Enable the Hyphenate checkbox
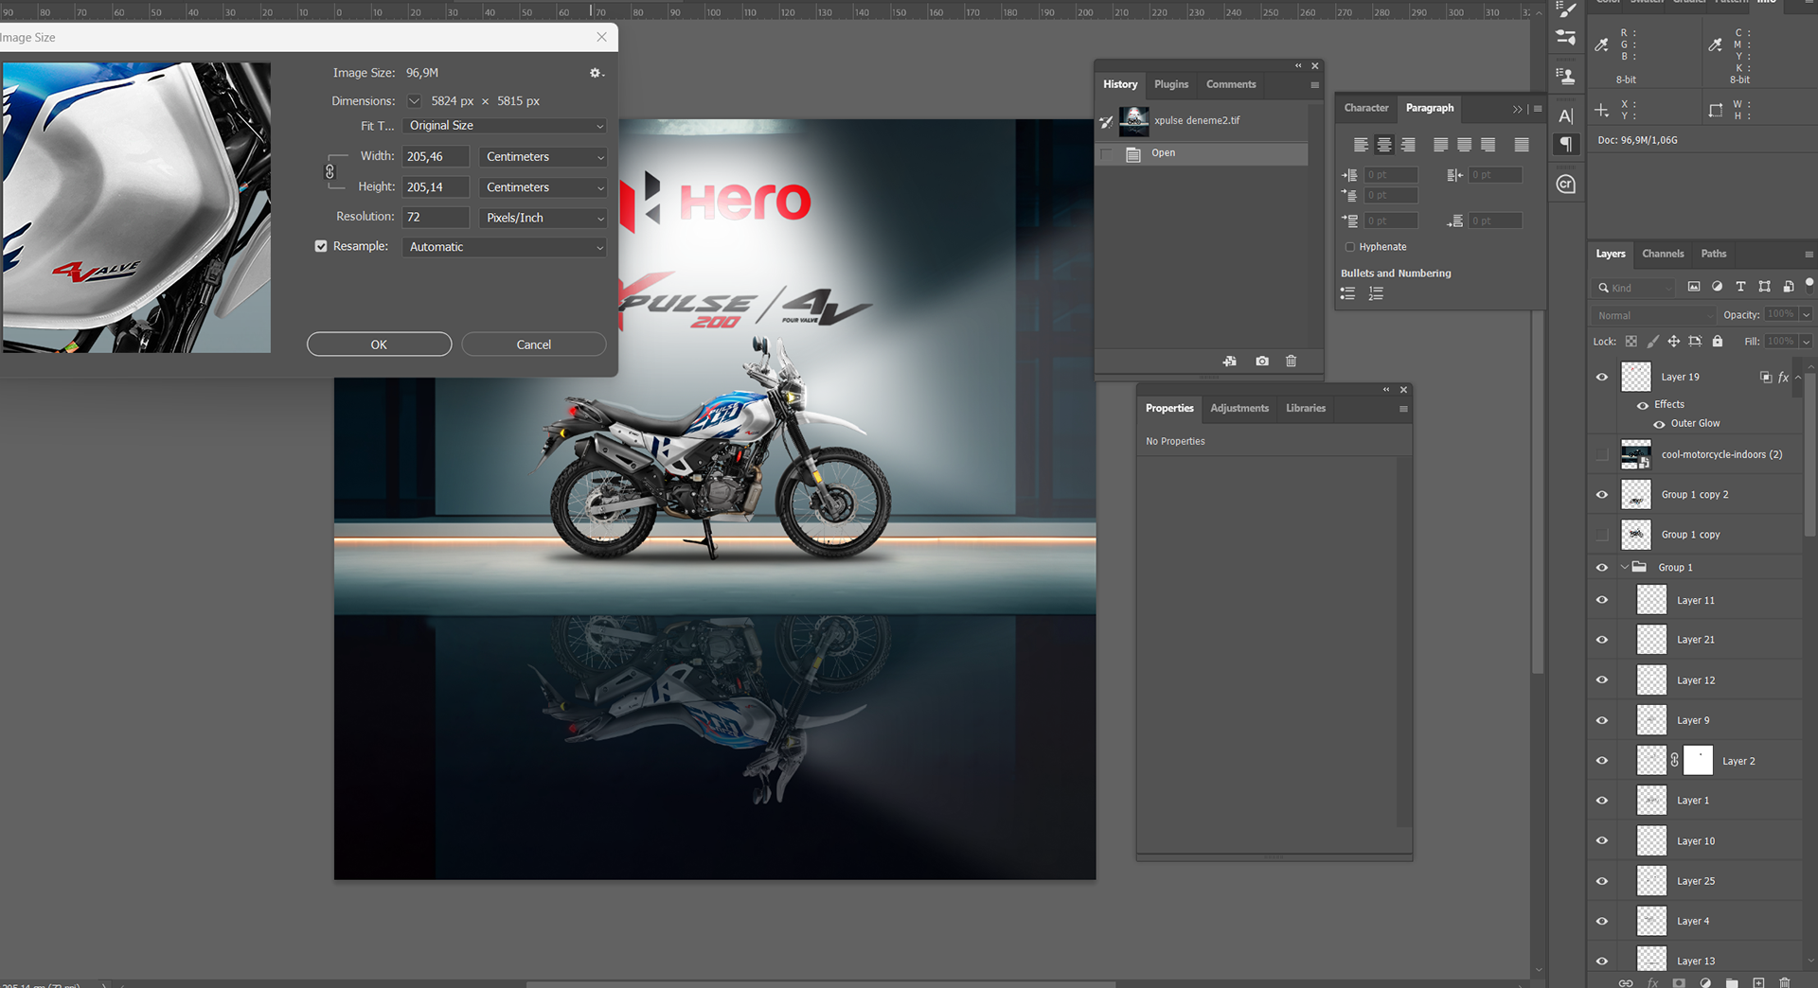The height and width of the screenshot is (988, 1818). point(1350,247)
